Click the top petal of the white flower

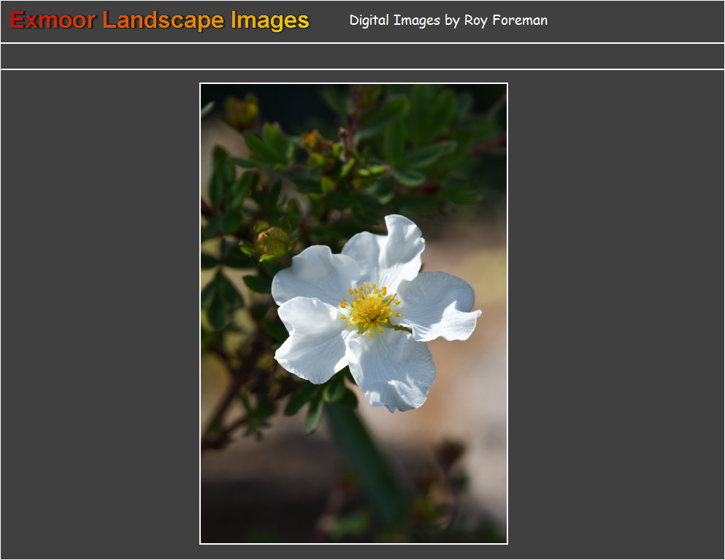(x=387, y=248)
